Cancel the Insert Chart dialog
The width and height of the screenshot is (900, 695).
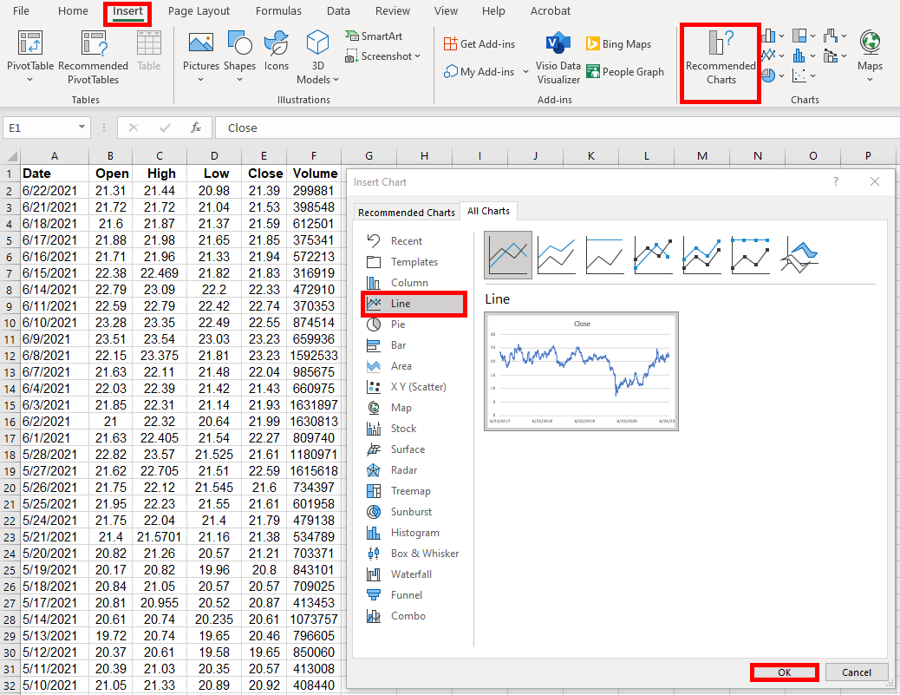pos(857,672)
